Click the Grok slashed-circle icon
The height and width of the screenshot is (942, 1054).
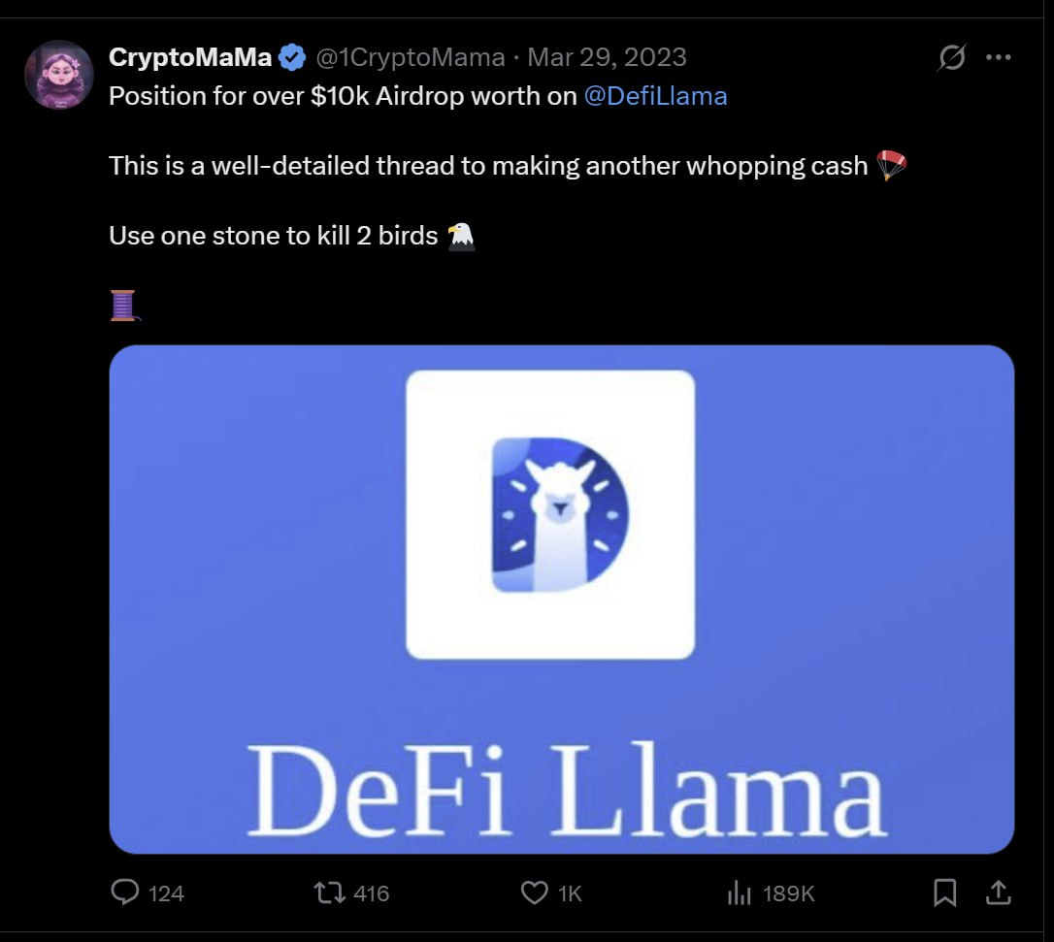pyautogui.click(x=951, y=58)
